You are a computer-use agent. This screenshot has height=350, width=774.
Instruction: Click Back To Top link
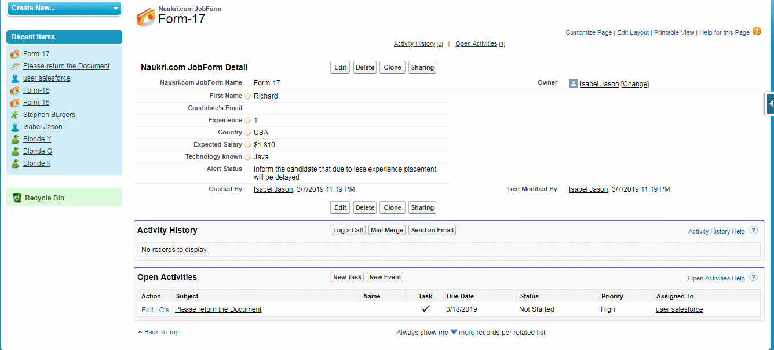click(158, 332)
